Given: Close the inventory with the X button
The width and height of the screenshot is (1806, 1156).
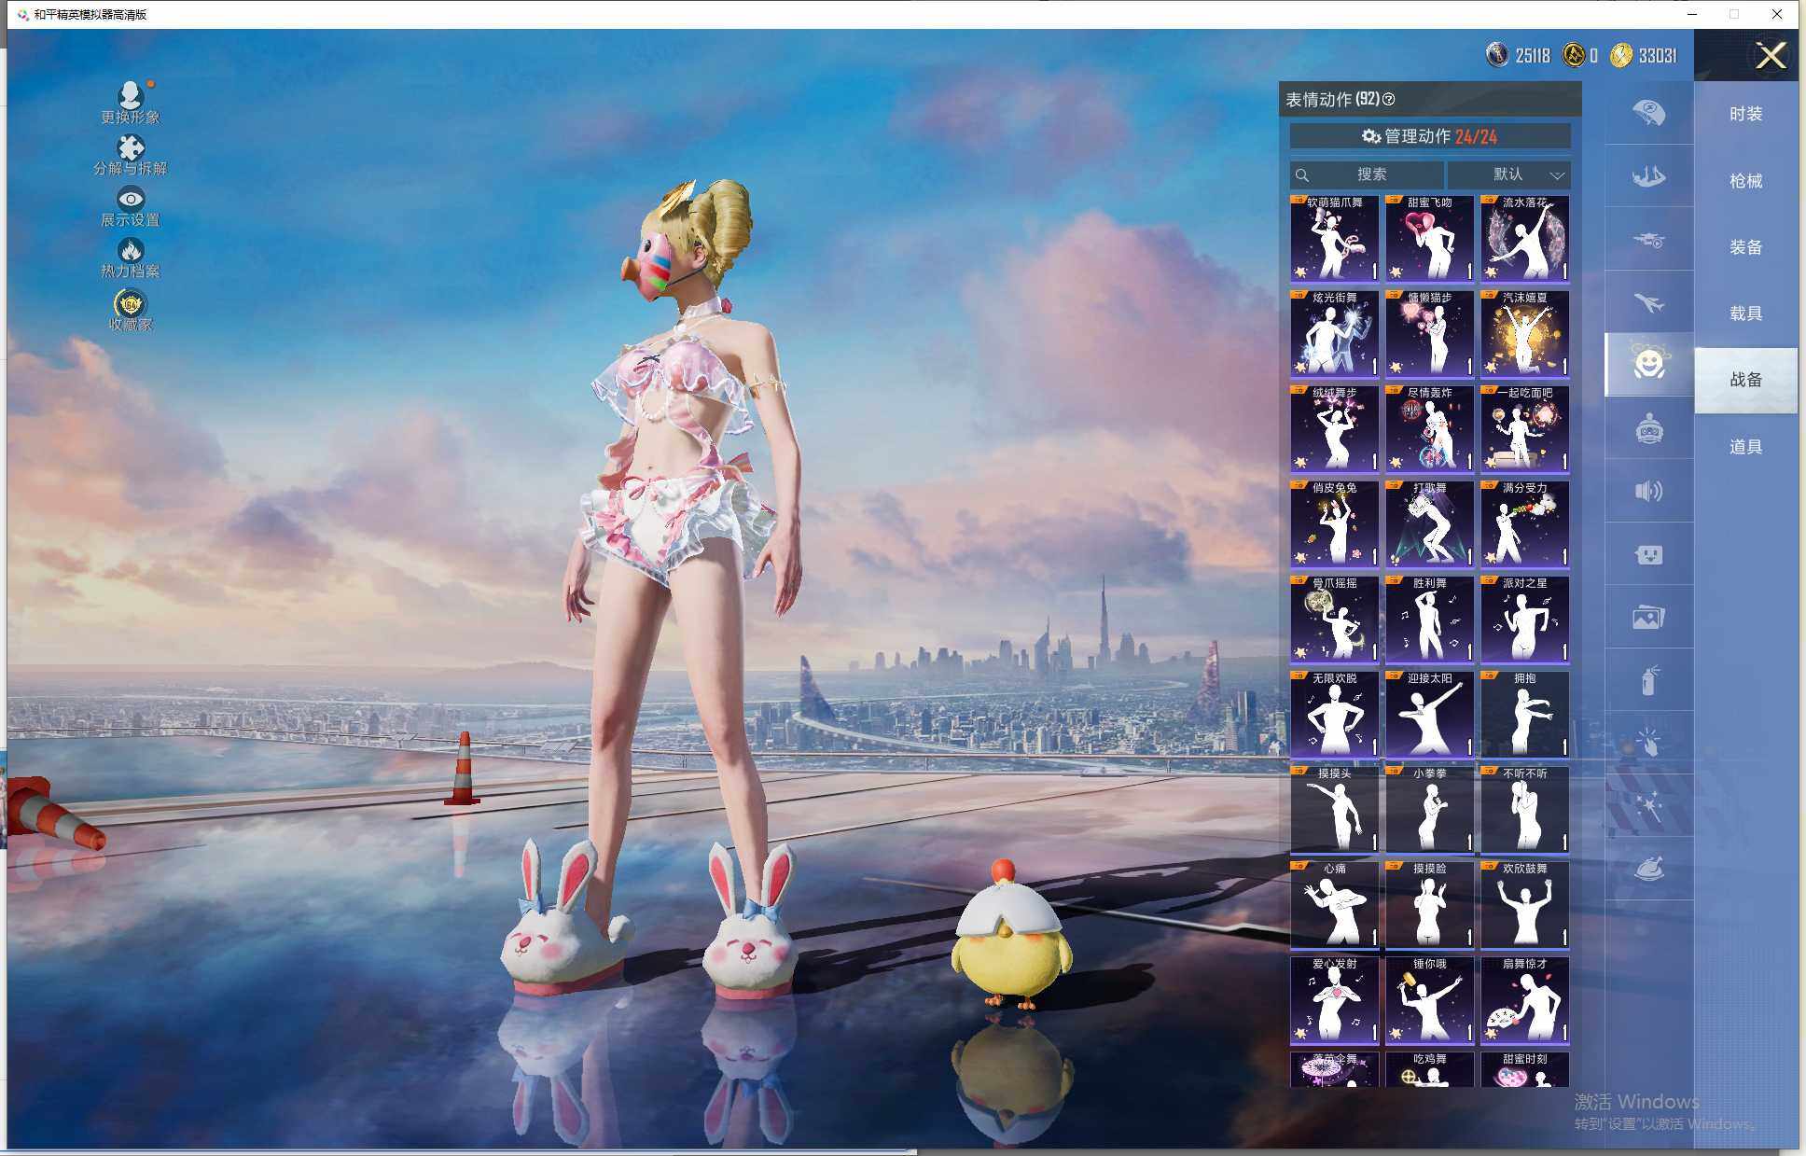Looking at the screenshot, I should click(x=1770, y=56).
